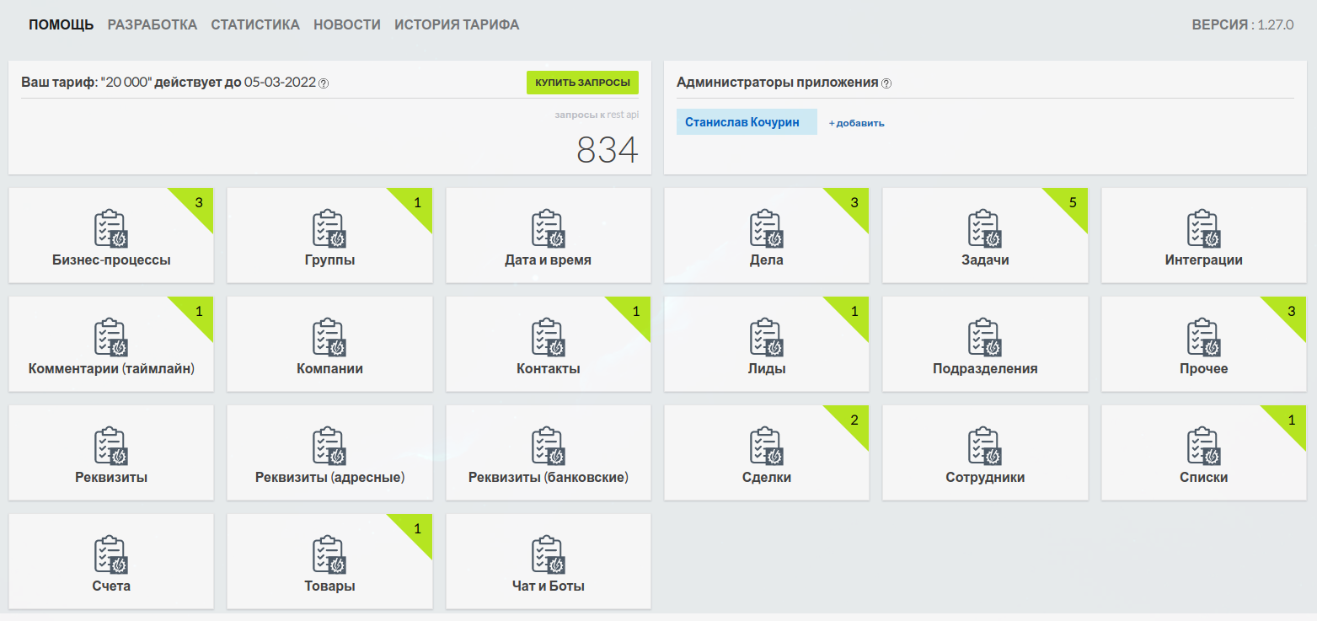Click the КУПИТЬ ЗАПРОСЫ button
Image resolution: width=1317 pixels, height=621 pixels.
[x=583, y=83]
